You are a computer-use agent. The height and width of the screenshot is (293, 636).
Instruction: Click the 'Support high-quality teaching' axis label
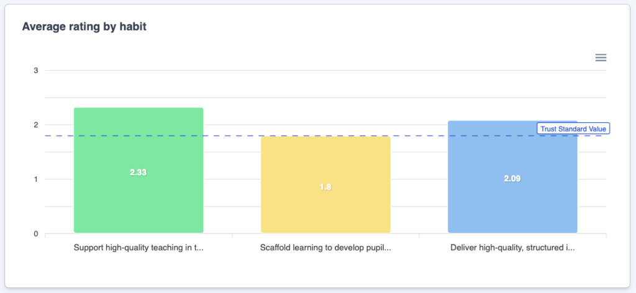pyautogui.click(x=139, y=248)
